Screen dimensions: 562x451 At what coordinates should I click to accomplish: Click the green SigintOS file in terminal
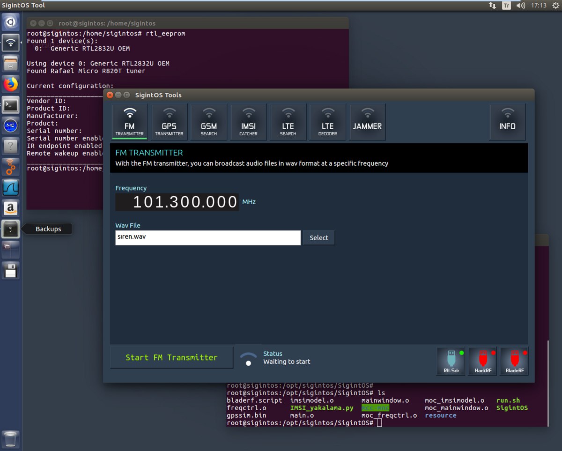[512, 408]
